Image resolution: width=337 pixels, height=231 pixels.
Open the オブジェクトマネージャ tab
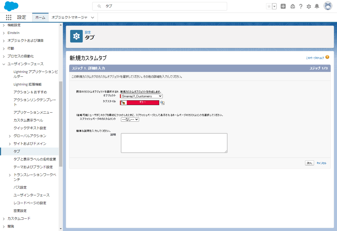pos(69,17)
